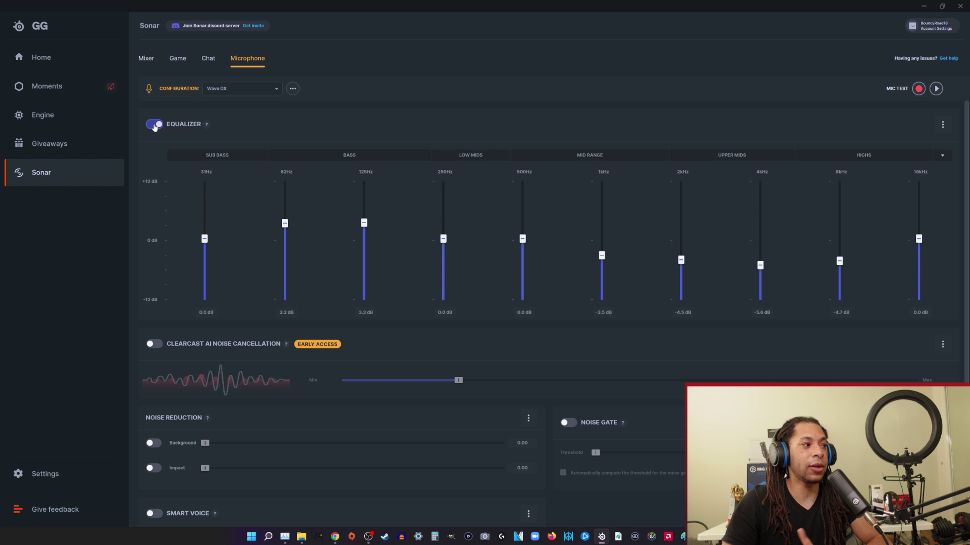This screenshot has width=970, height=545.
Task: Select the HIGHS band header
Action: 863,155
